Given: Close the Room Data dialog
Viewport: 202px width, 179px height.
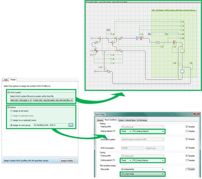Looking at the screenshot, I should coord(197,114).
